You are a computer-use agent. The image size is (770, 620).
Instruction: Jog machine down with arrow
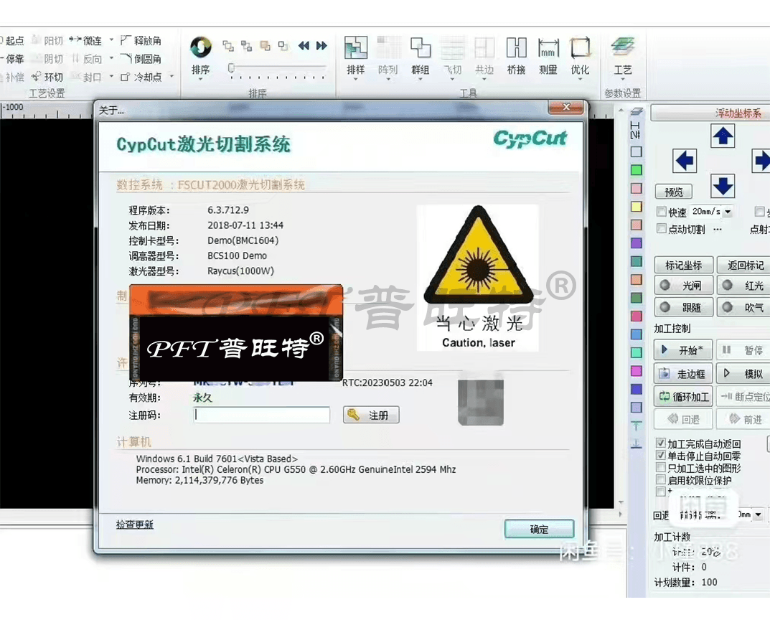click(x=723, y=186)
